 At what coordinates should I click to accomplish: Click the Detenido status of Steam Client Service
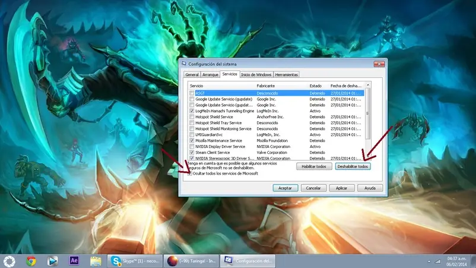pyautogui.click(x=317, y=153)
